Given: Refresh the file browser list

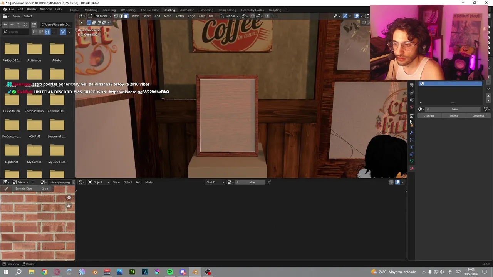Looking at the screenshot, I should coord(25,25).
